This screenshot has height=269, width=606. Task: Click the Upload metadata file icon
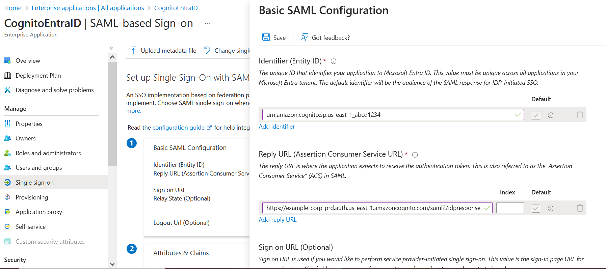tap(134, 50)
